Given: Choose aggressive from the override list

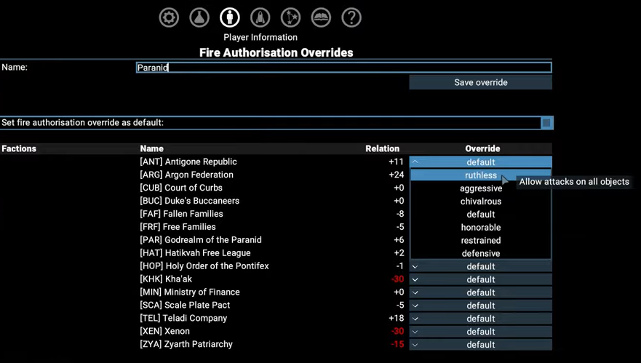Looking at the screenshot, I should point(480,188).
